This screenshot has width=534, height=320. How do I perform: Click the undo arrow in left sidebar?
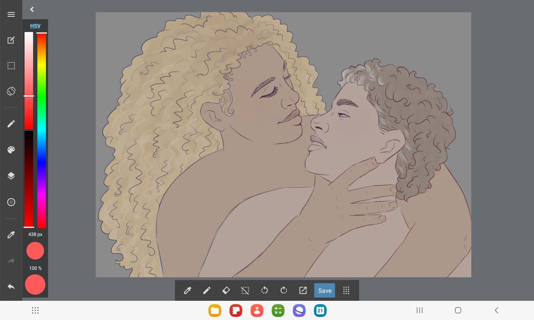click(11, 287)
